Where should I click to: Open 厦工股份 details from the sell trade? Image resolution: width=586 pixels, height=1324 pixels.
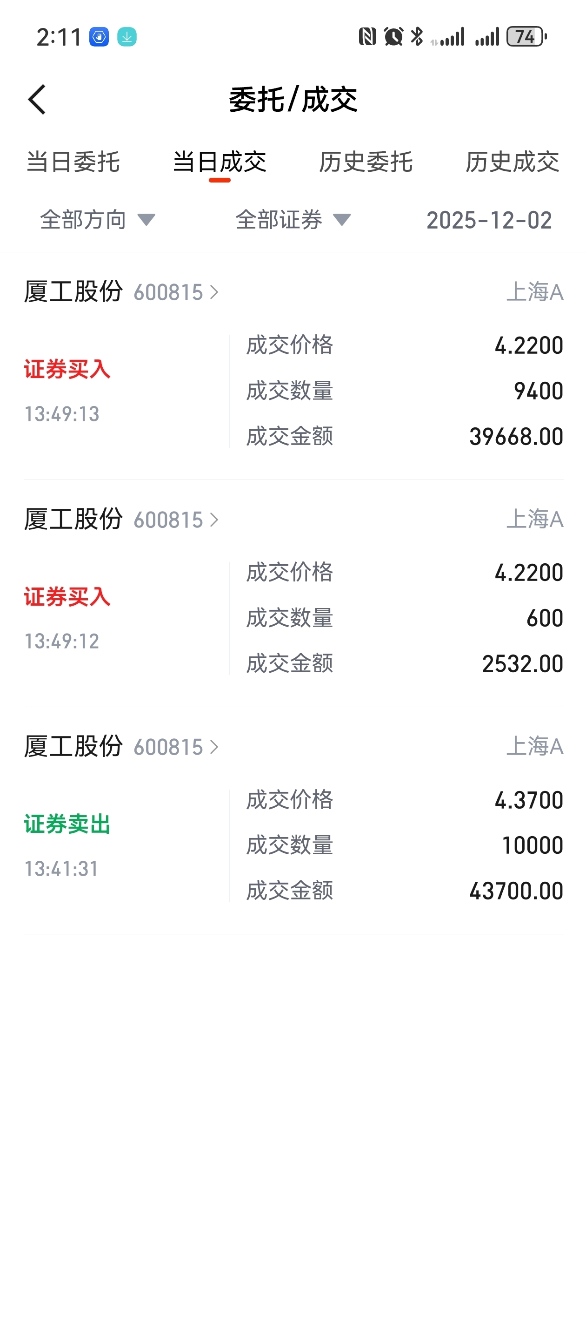pos(121,747)
